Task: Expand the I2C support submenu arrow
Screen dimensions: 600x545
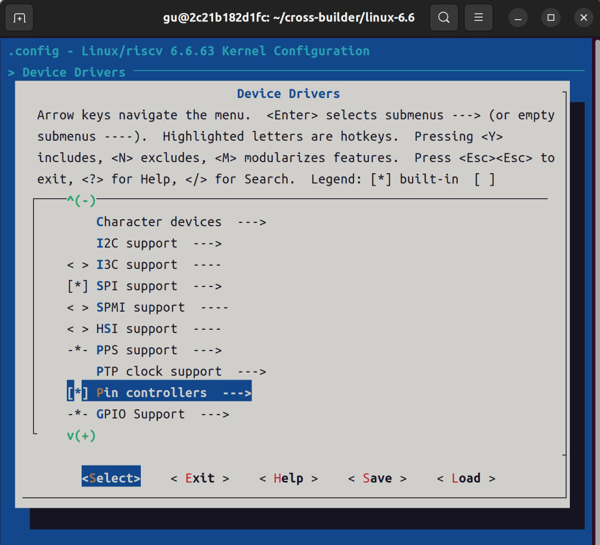Action: pos(208,244)
